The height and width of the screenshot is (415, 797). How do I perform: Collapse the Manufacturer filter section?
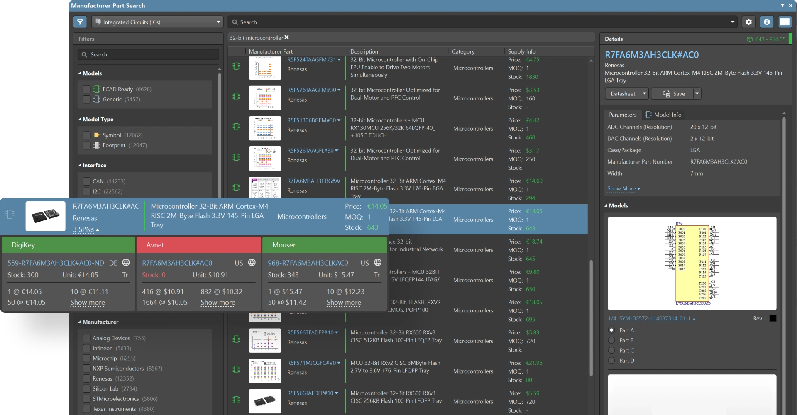pos(79,322)
